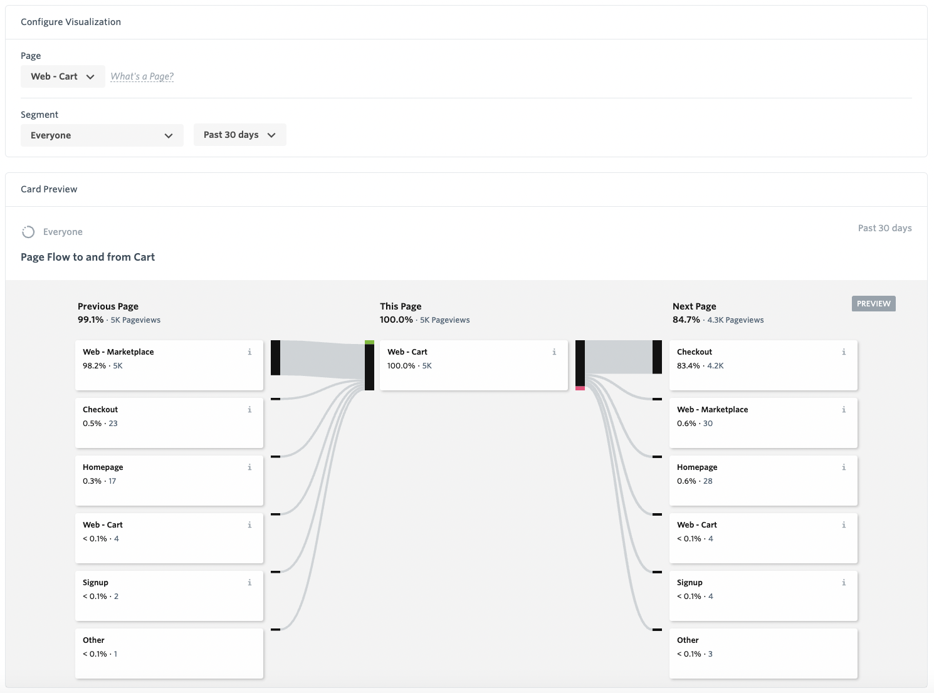The image size is (934, 693).
Task: Open the What's a Page link
Action: pyautogui.click(x=142, y=76)
